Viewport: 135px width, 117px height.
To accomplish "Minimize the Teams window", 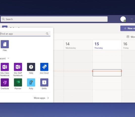I will pos(132,19).
